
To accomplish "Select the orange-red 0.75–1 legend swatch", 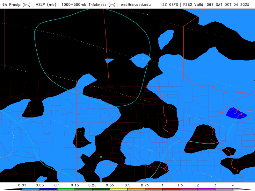I will (154, 189).
